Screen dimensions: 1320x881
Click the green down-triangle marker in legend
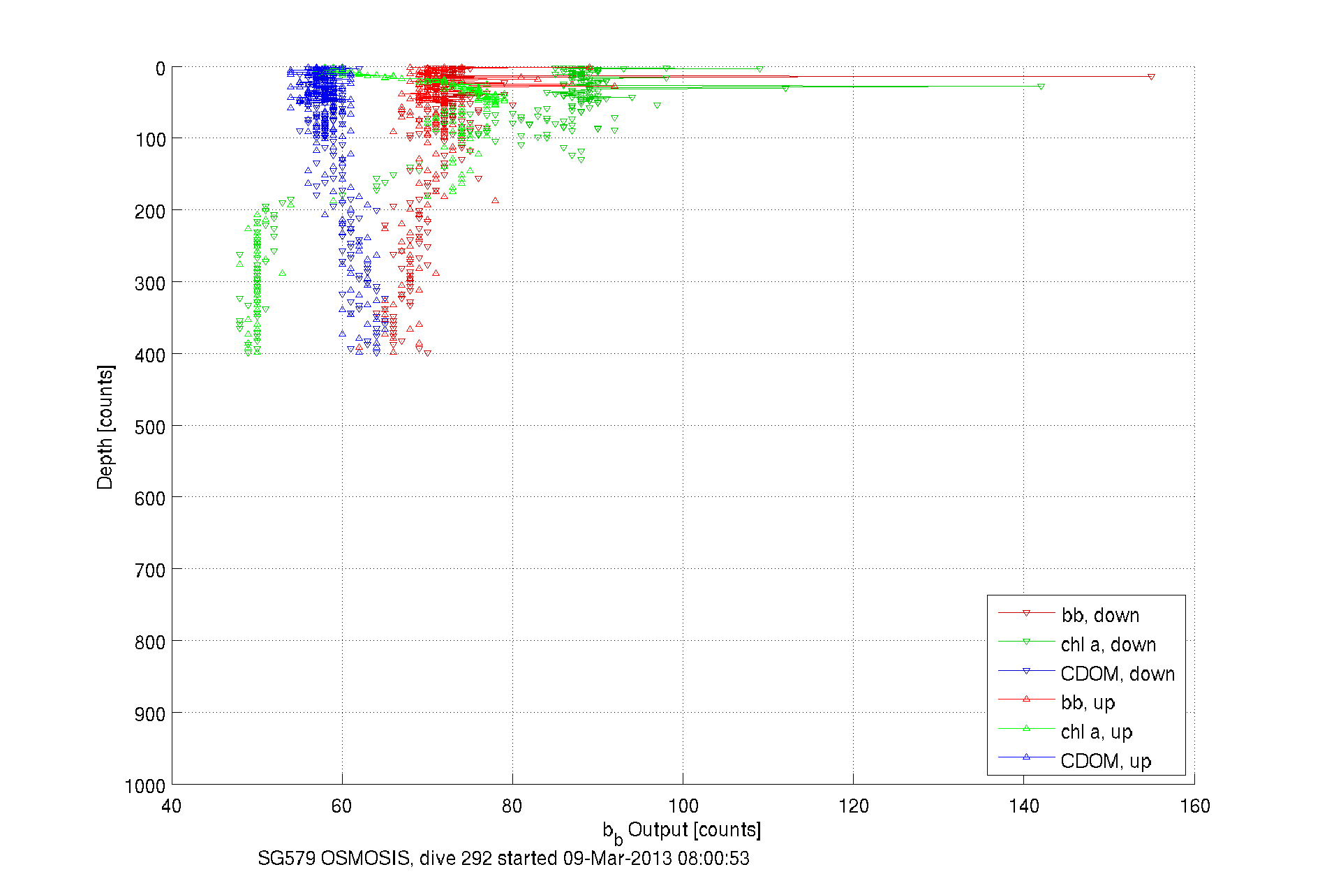coord(1026,642)
